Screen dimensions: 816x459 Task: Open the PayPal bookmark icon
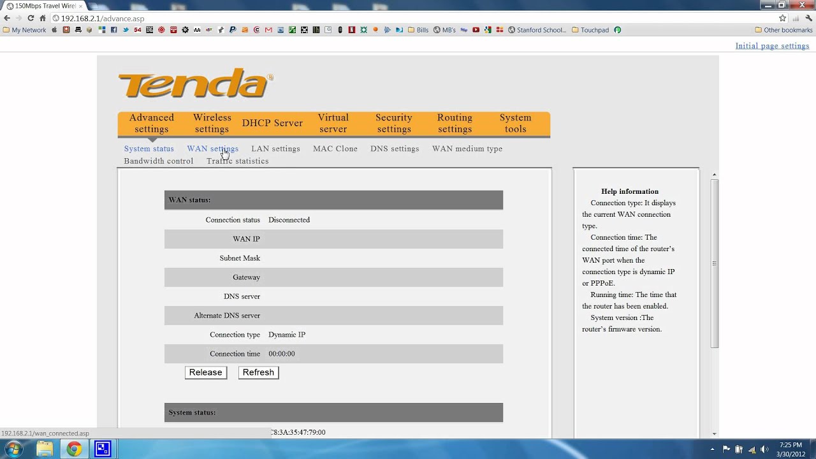[x=233, y=30]
